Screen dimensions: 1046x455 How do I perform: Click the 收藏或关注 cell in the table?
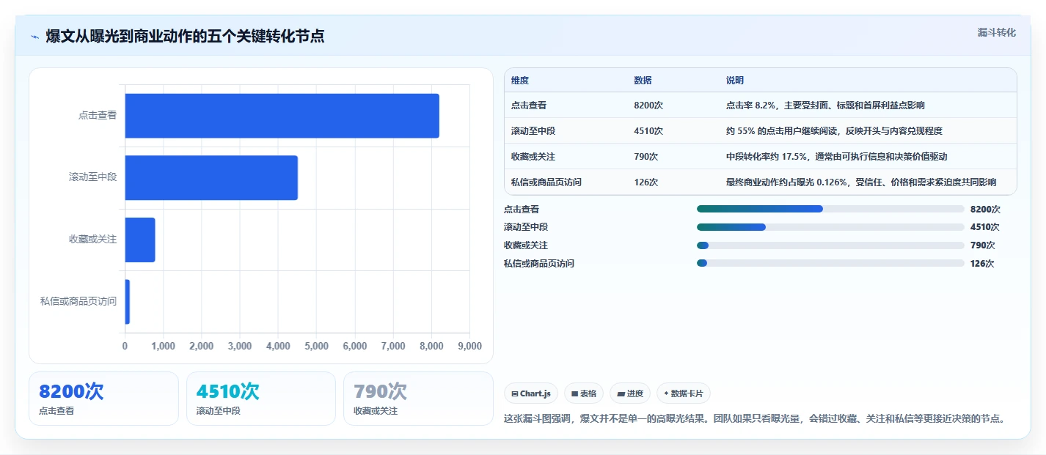(x=533, y=157)
